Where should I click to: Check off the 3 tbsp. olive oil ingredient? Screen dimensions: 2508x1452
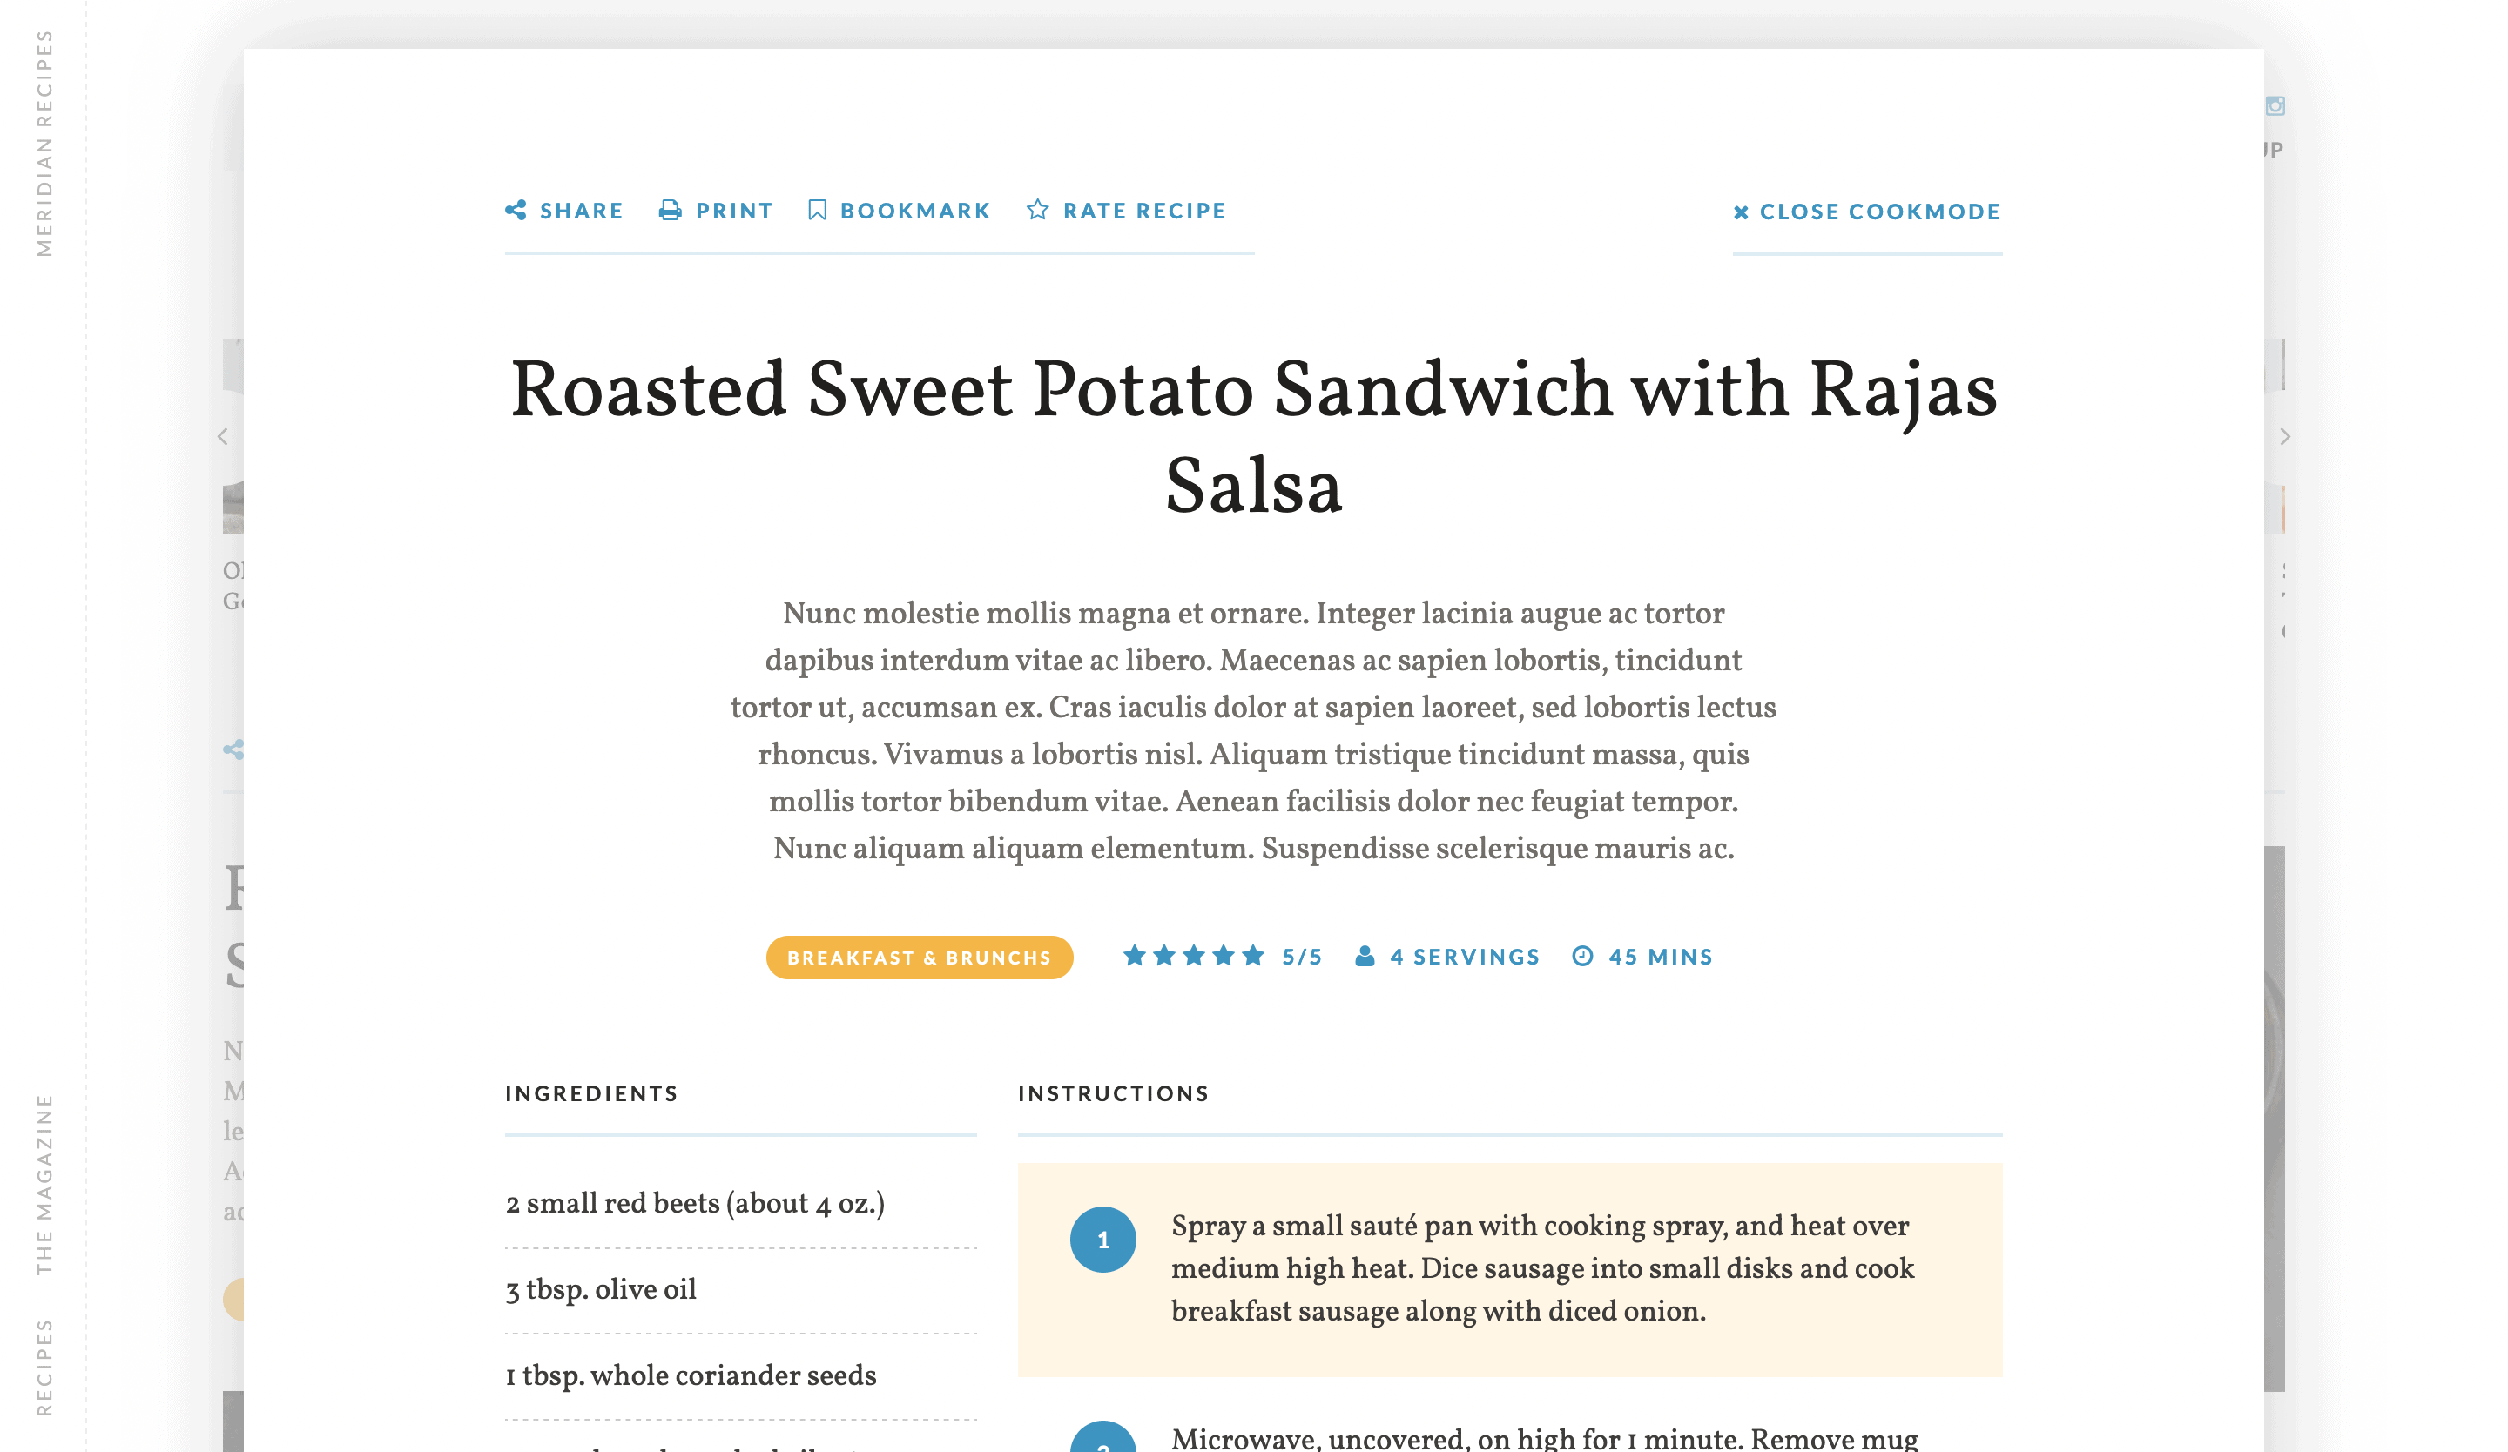[x=739, y=1289]
